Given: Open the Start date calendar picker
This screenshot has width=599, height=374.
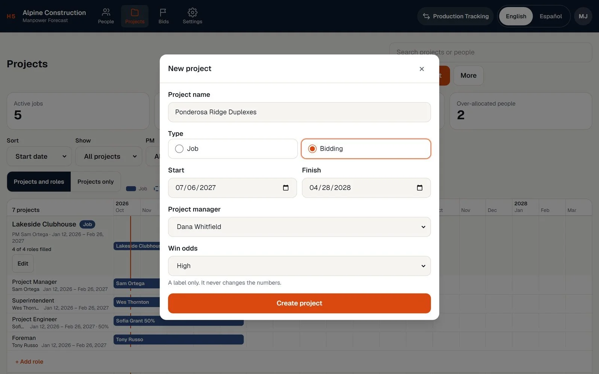Looking at the screenshot, I should [286, 188].
